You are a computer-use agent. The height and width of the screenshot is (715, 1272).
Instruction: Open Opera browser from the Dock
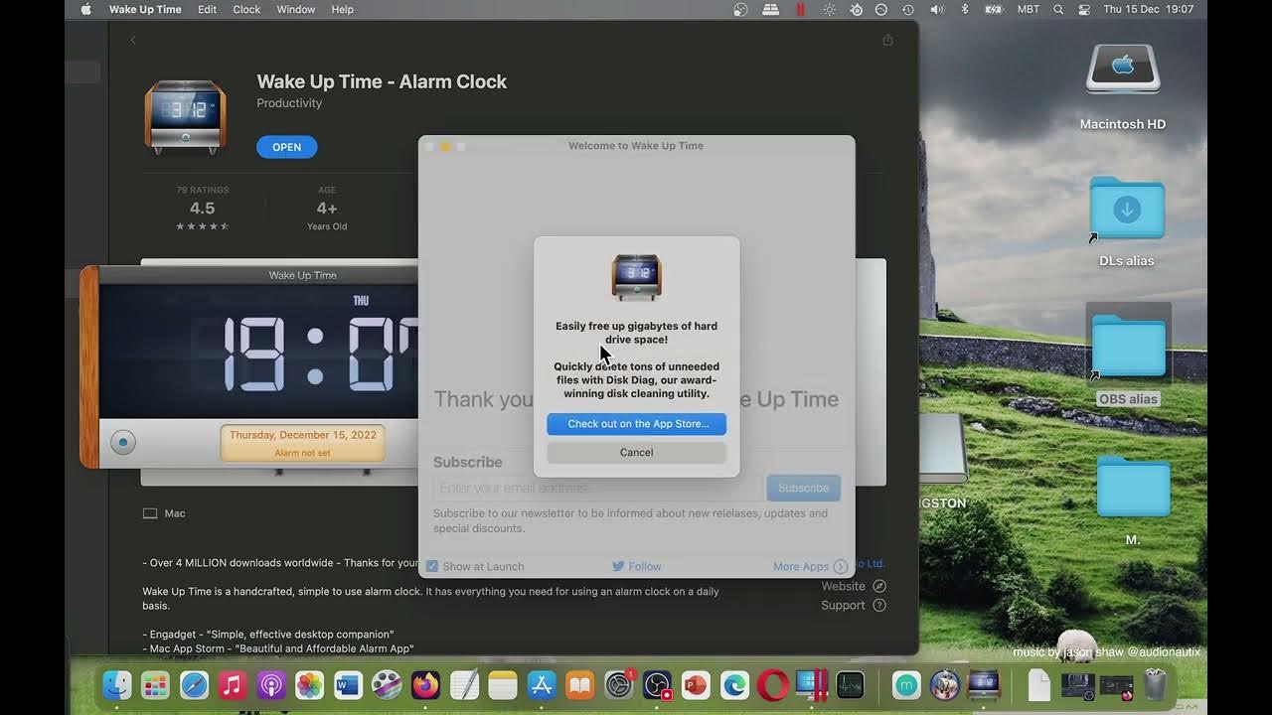click(x=773, y=685)
